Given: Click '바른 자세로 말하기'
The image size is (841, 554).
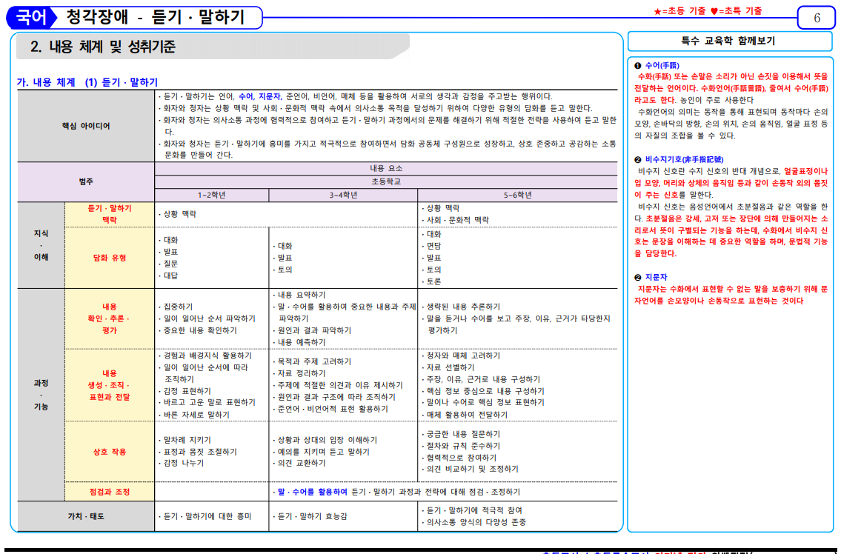Looking at the screenshot, I should click(196, 415).
